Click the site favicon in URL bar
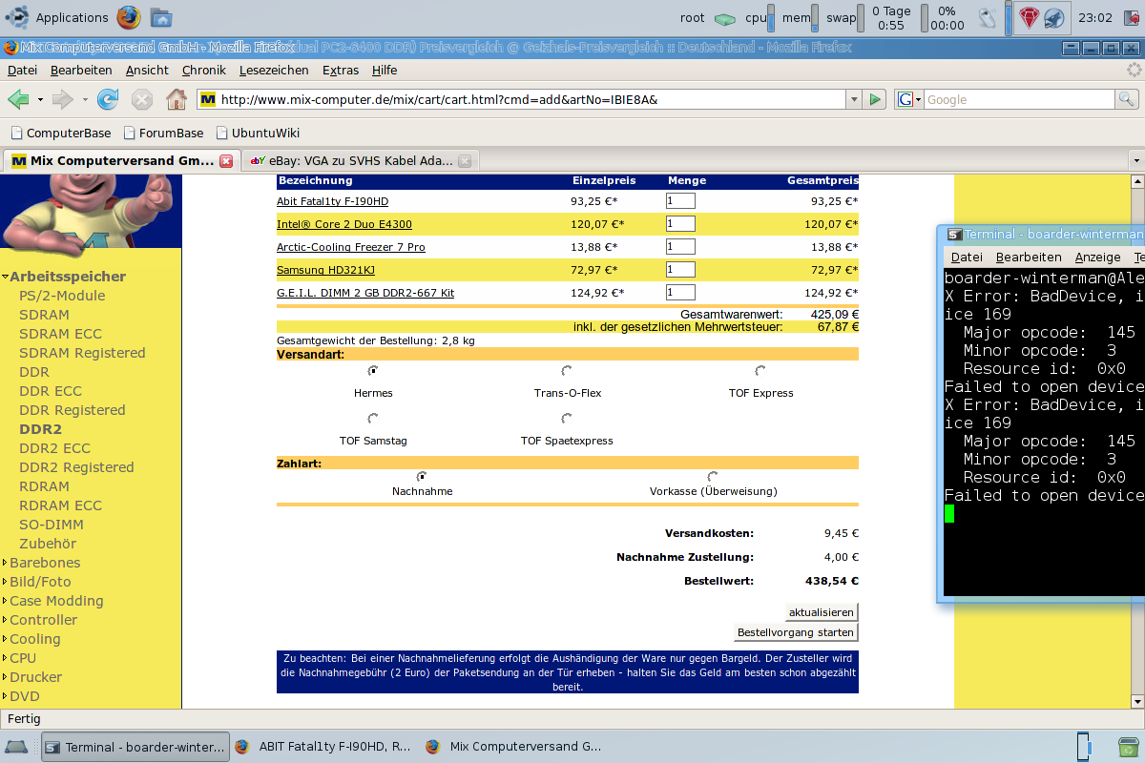 coord(208,99)
